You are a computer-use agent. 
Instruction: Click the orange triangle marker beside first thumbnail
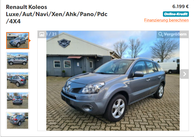point(30,41)
